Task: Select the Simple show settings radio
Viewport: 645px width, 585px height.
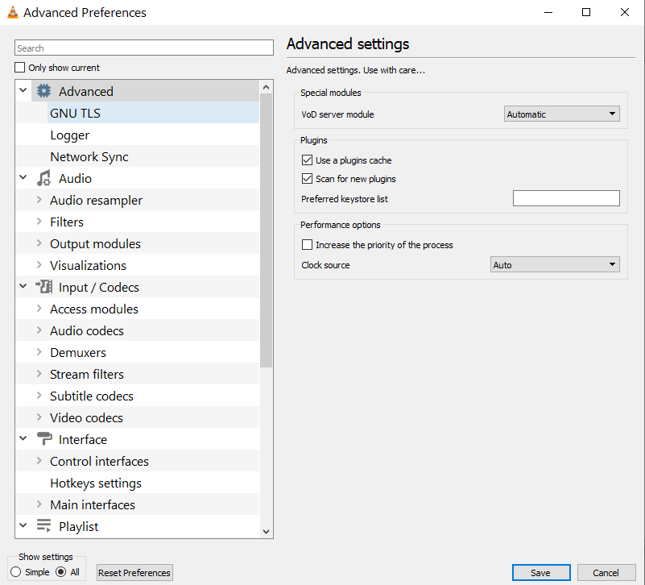Action: pyautogui.click(x=15, y=572)
